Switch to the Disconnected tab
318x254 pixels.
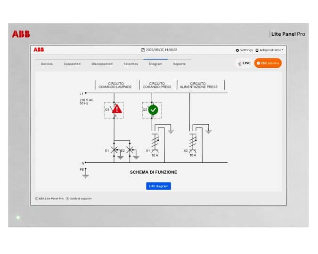(102, 64)
